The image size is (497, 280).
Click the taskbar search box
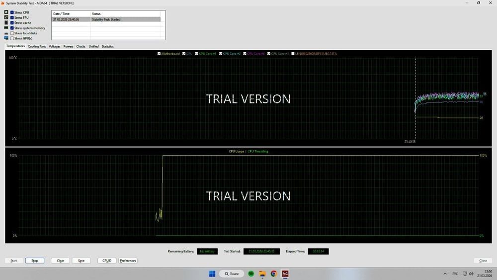(232, 274)
